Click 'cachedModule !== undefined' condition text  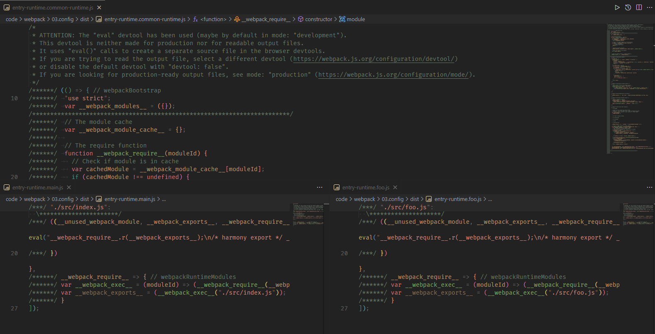(132, 177)
